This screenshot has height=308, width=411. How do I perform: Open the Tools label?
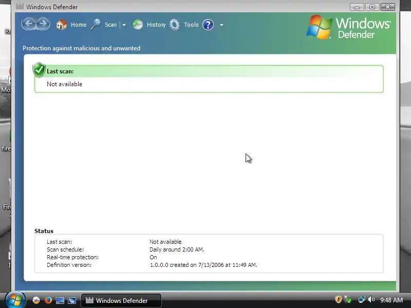(x=191, y=25)
